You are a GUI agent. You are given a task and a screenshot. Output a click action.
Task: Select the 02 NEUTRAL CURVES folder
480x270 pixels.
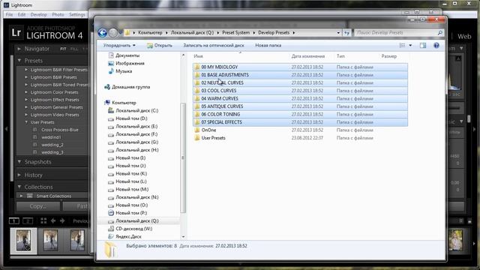tap(300, 82)
